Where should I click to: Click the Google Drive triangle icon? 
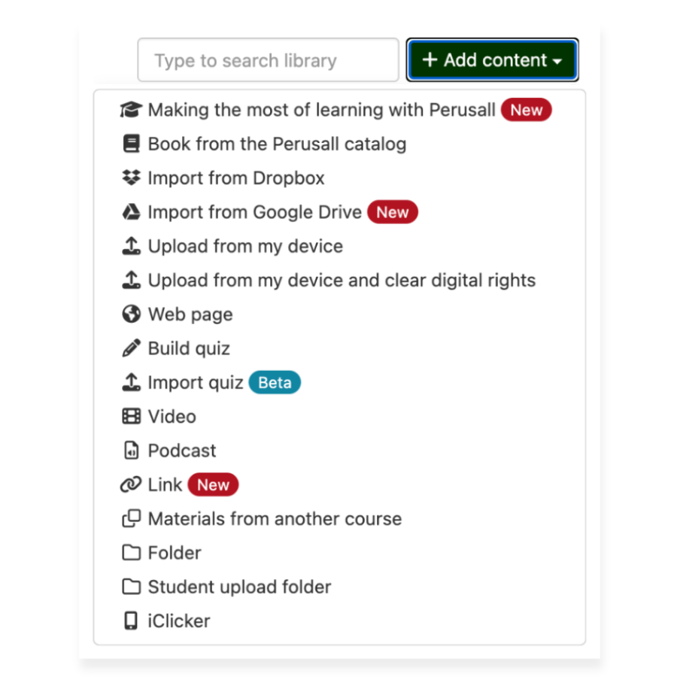[x=132, y=212]
